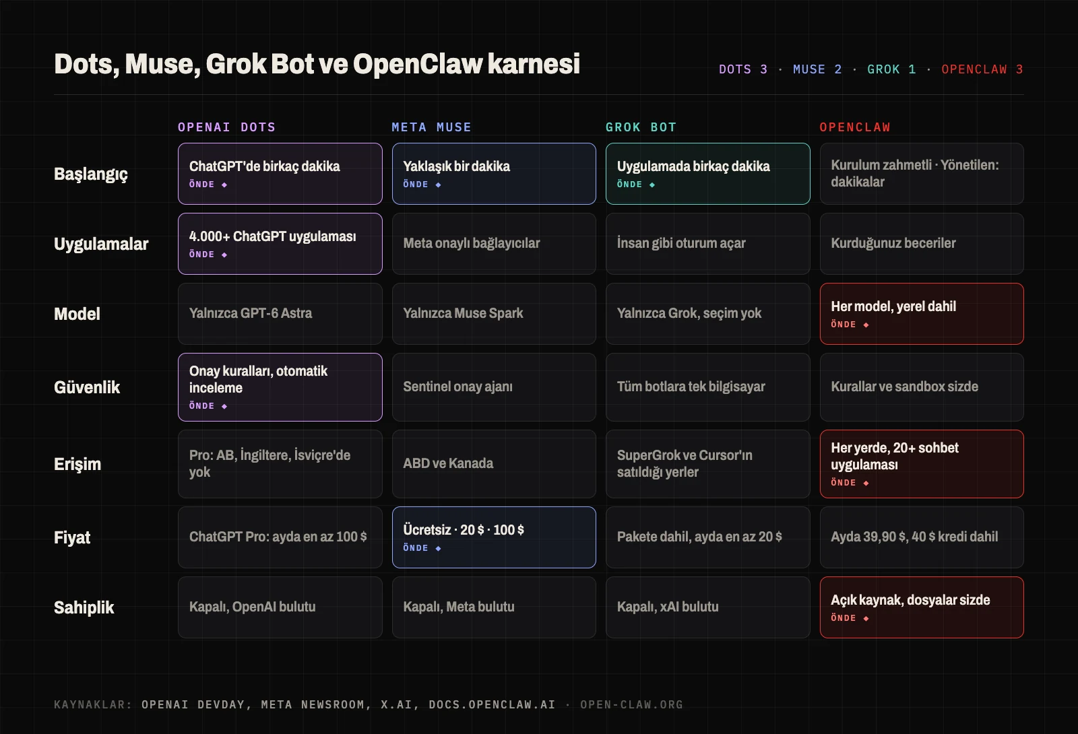Select 'Meta onaylı bağlayıcılar' cell
1078x734 pixels.
click(494, 244)
